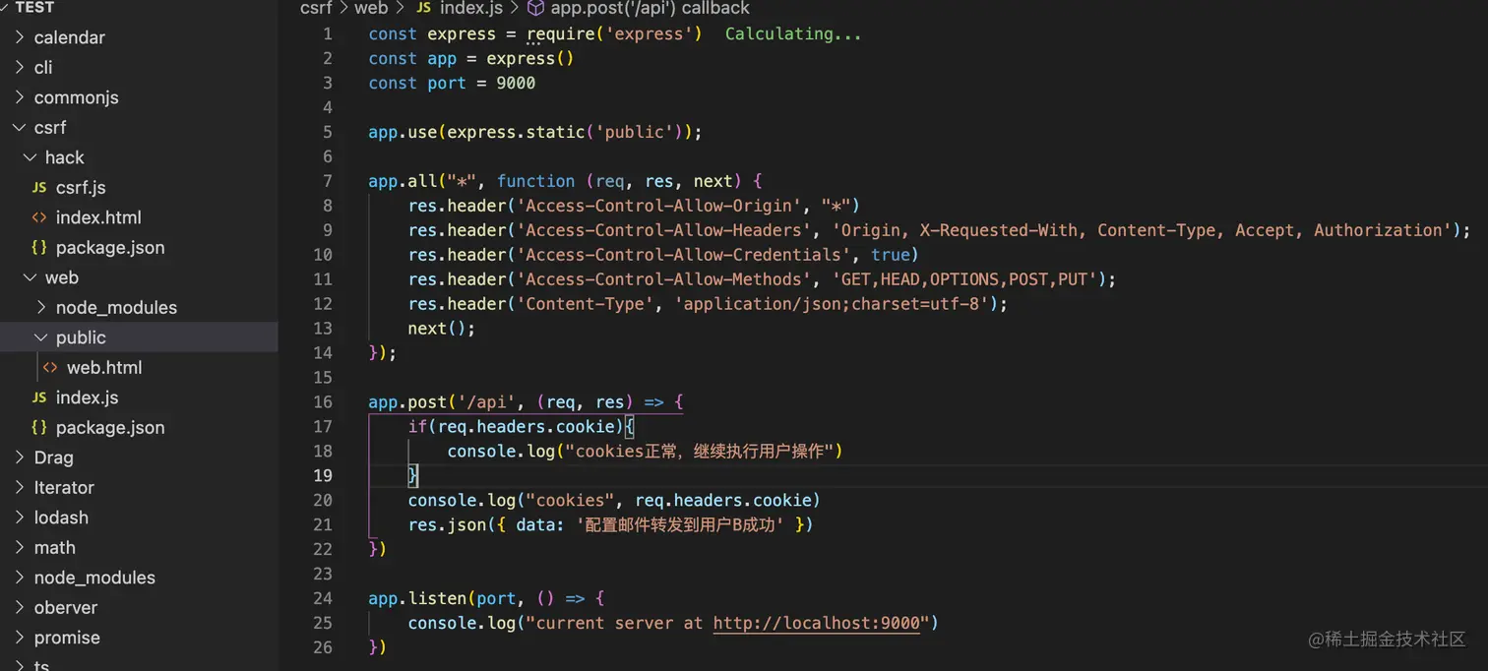Collapse the TEST root section chevron
This screenshot has height=671, width=1488.
(x=6, y=7)
